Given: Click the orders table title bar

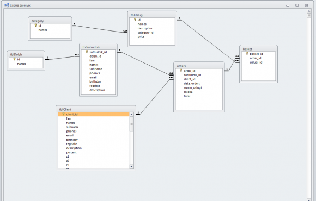Looking at the screenshot, I should click(199, 66).
